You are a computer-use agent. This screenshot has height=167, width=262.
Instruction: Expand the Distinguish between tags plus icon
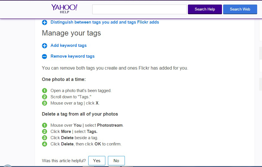[45, 22]
